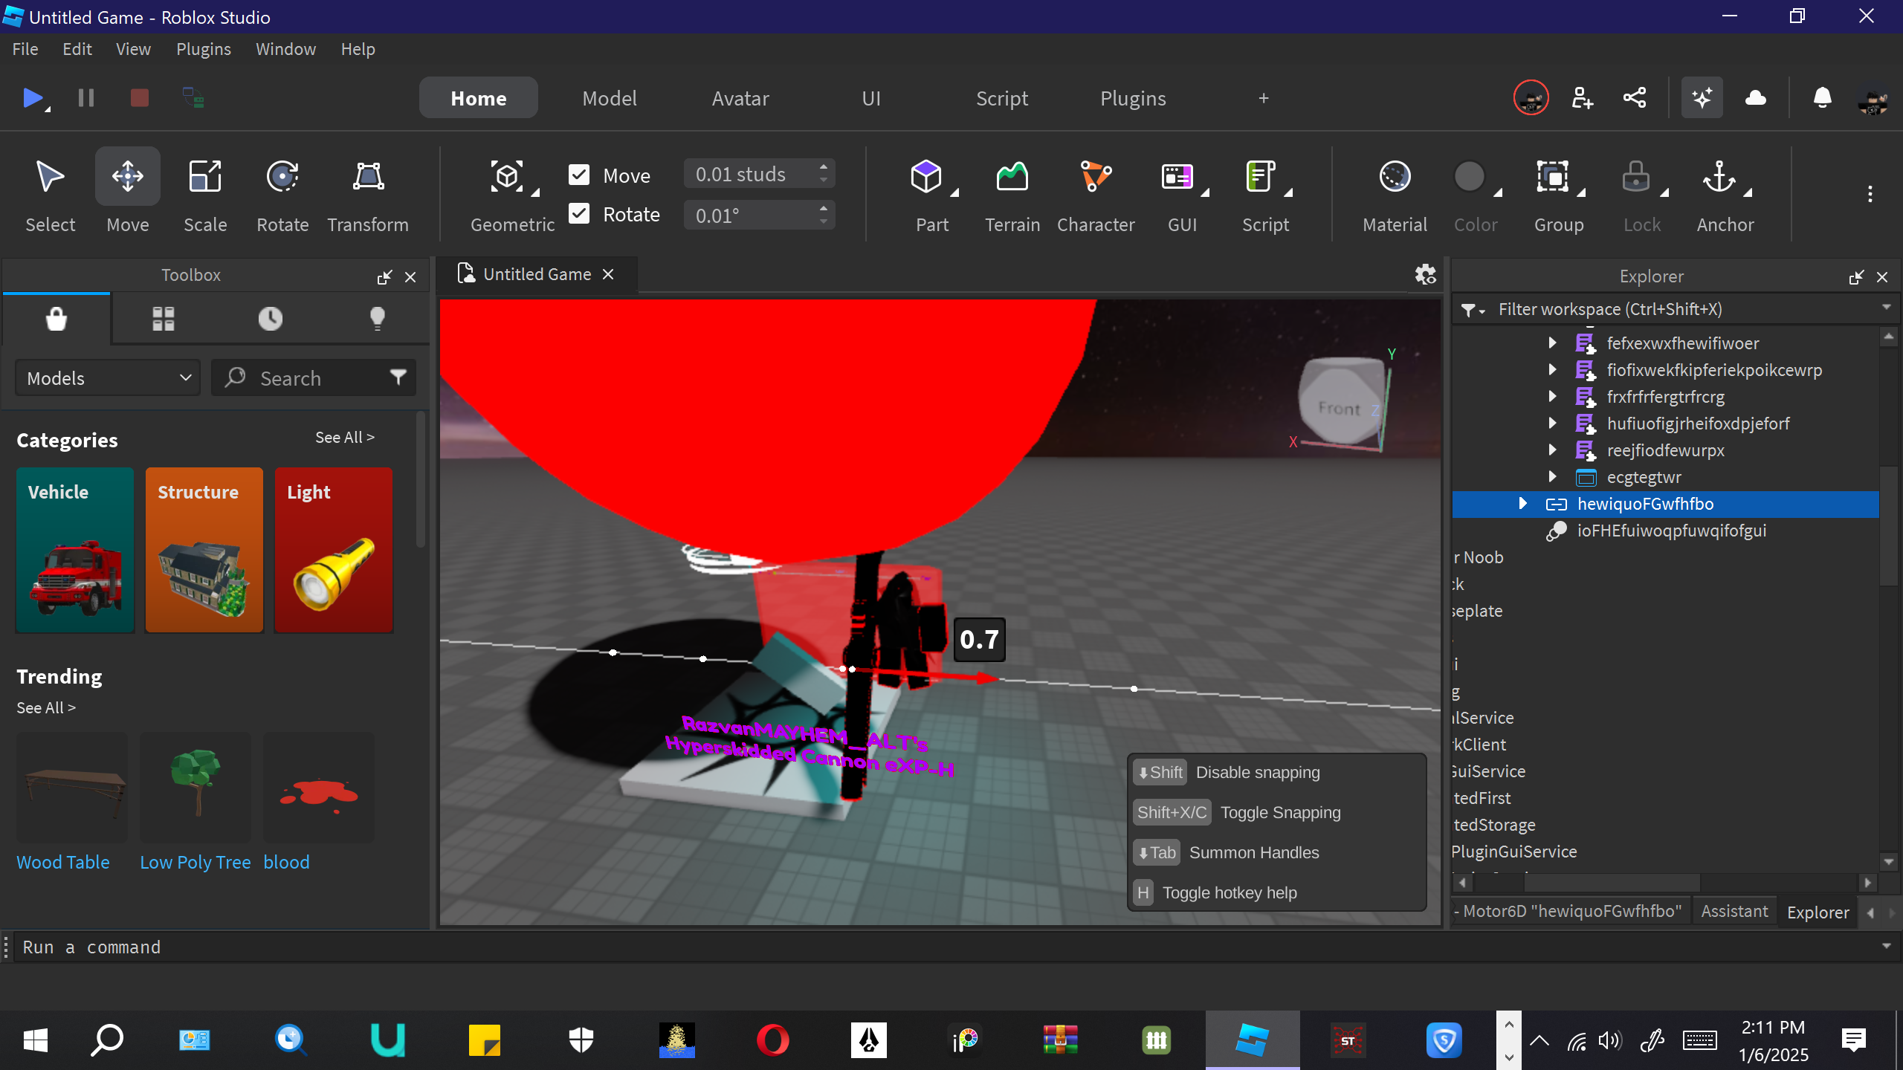Expand the ecgtegtwr tree node
This screenshot has width=1903, height=1070.
tap(1552, 477)
